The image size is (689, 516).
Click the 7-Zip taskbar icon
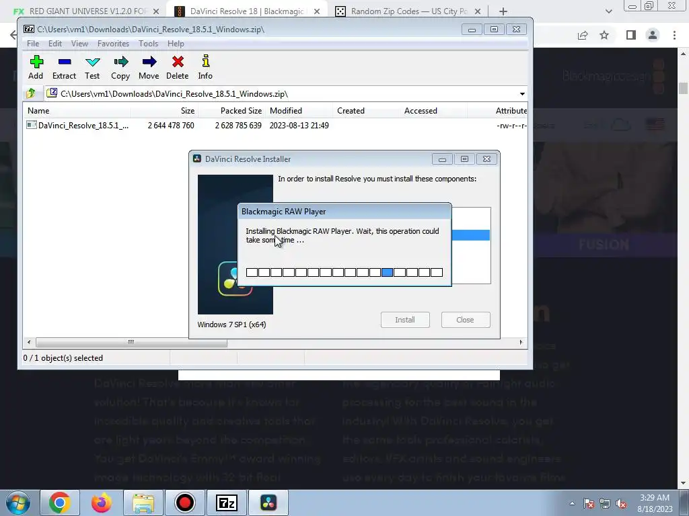(226, 503)
